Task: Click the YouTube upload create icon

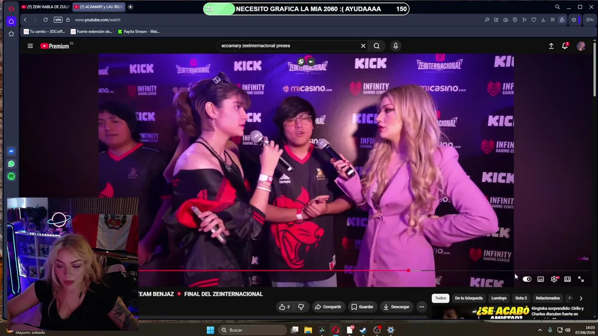Action: tap(551, 46)
